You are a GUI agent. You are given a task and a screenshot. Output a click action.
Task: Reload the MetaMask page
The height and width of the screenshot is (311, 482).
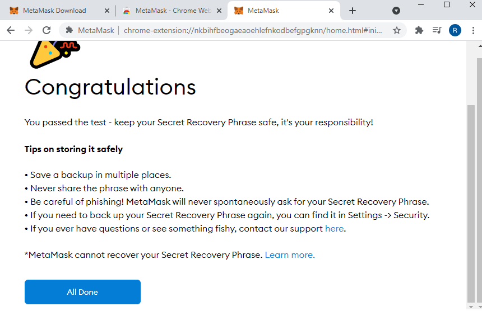point(47,30)
